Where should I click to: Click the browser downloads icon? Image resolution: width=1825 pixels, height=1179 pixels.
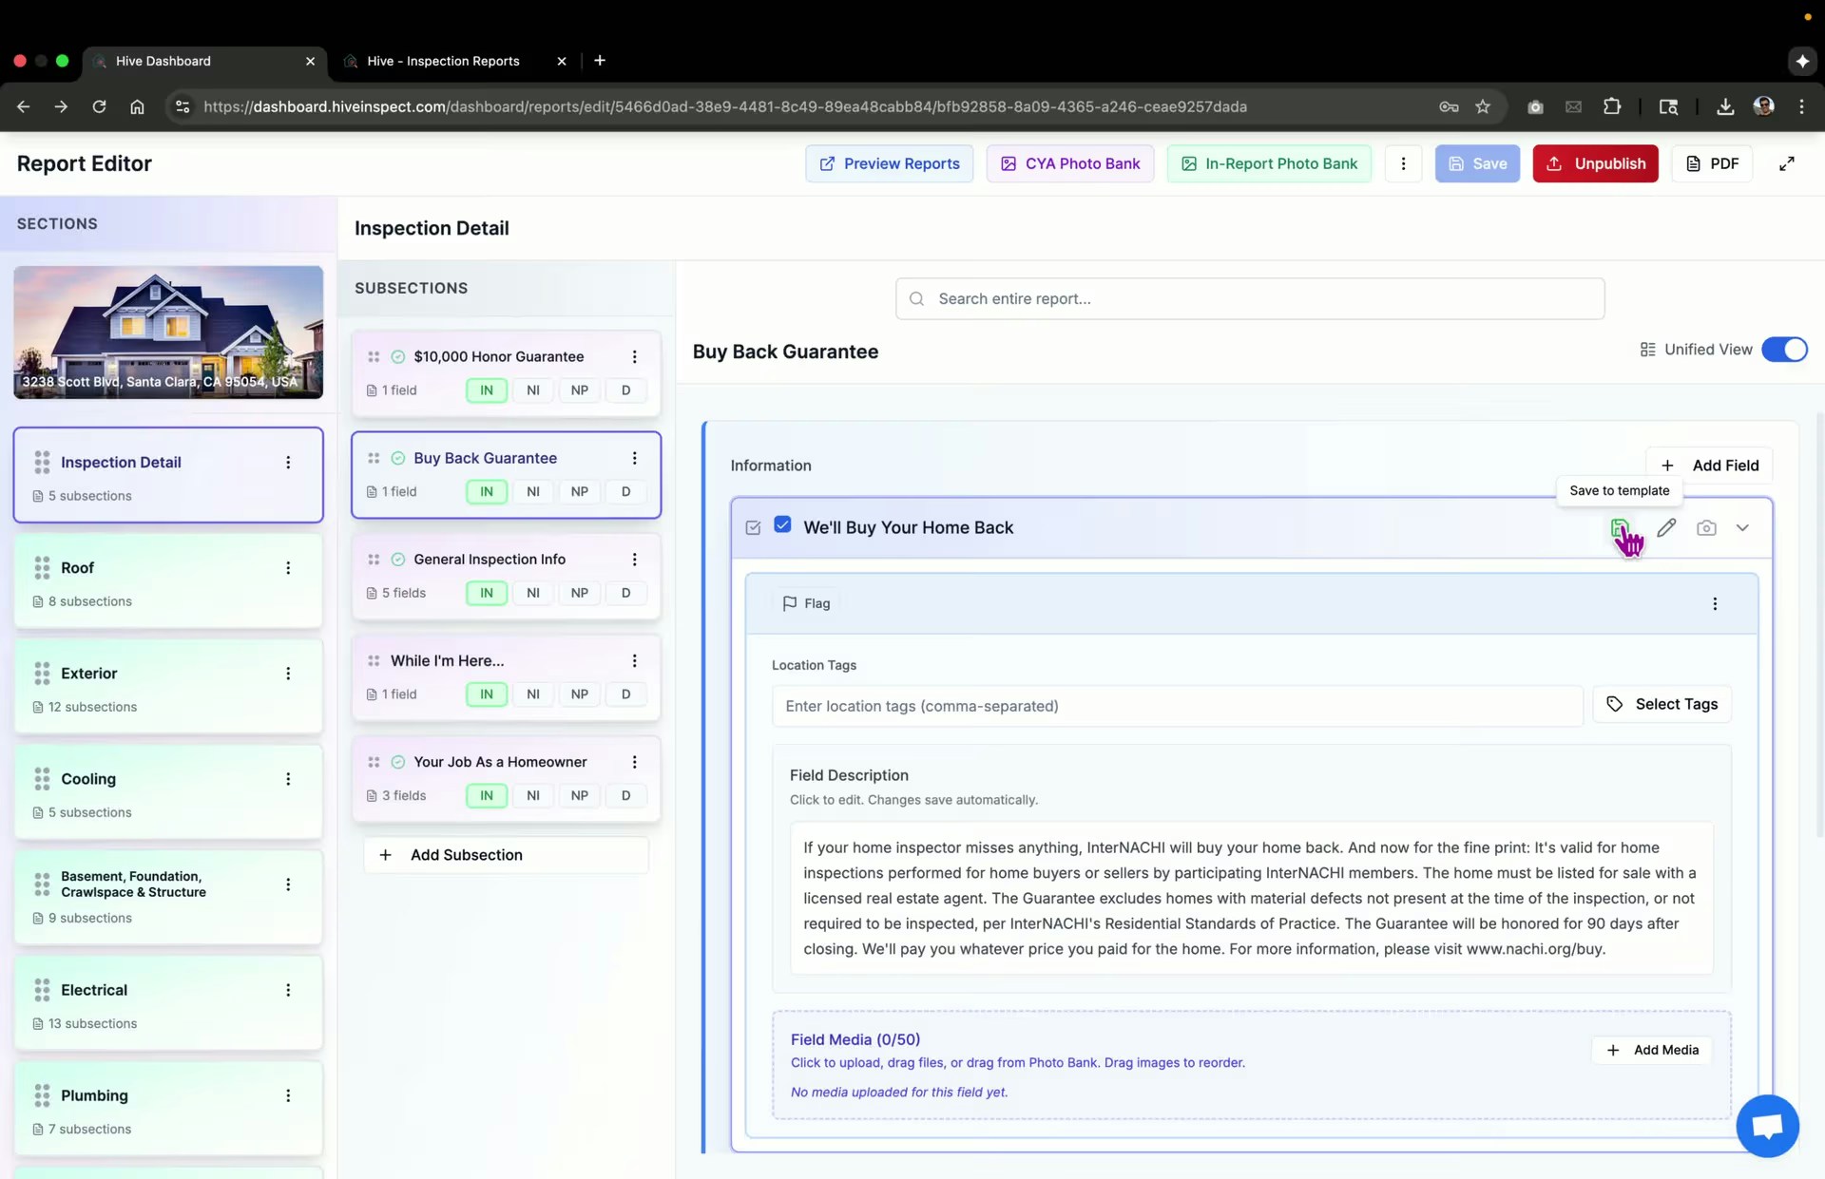[x=1725, y=106]
